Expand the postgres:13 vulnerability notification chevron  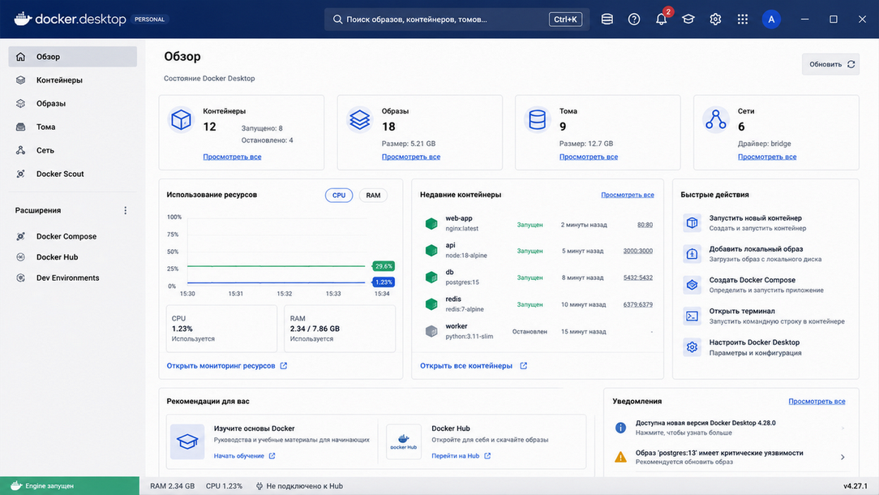pyautogui.click(x=843, y=457)
